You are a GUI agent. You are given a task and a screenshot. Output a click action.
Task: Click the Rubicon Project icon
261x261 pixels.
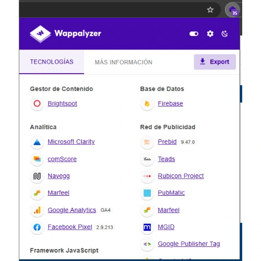(147, 176)
